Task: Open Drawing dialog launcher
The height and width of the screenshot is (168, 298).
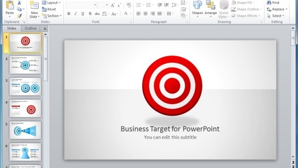Action: 262,22
